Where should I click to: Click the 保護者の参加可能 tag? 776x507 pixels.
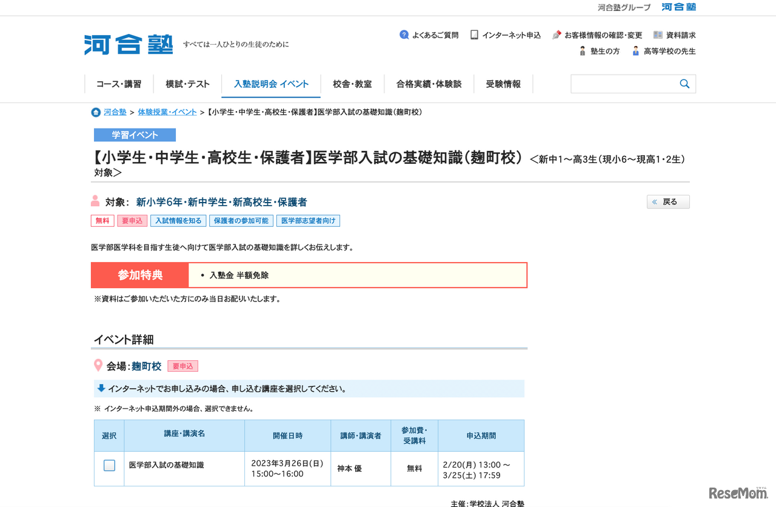click(241, 221)
